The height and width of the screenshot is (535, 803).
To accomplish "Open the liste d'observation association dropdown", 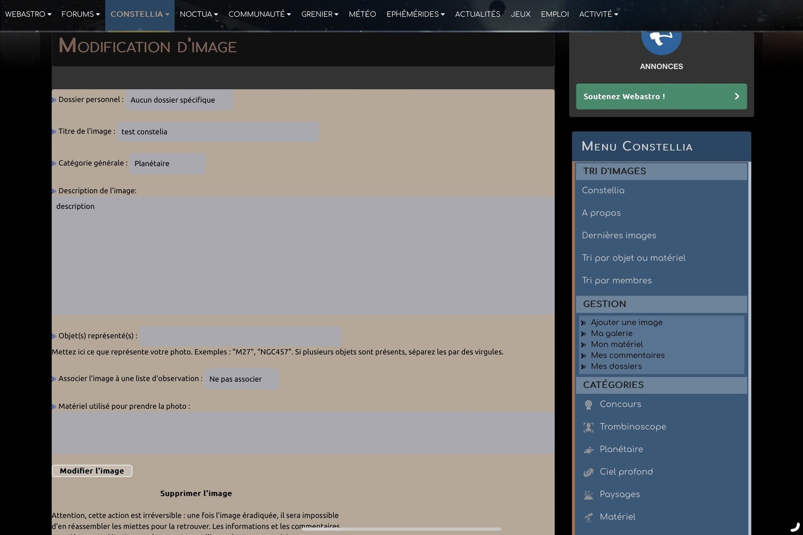I will (241, 379).
